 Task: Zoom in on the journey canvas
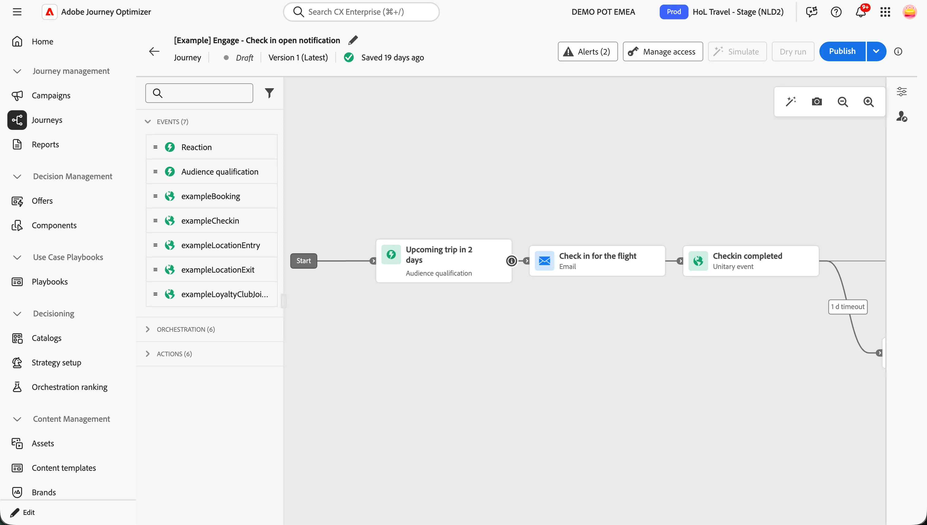[868, 102]
